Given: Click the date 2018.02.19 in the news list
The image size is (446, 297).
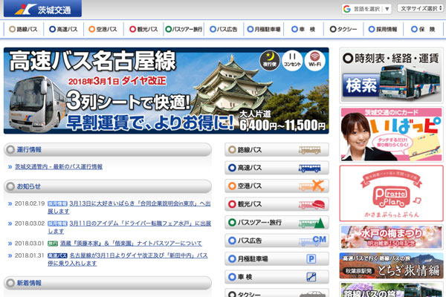Looking at the screenshot, I should pyautogui.click(x=30, y=203).
